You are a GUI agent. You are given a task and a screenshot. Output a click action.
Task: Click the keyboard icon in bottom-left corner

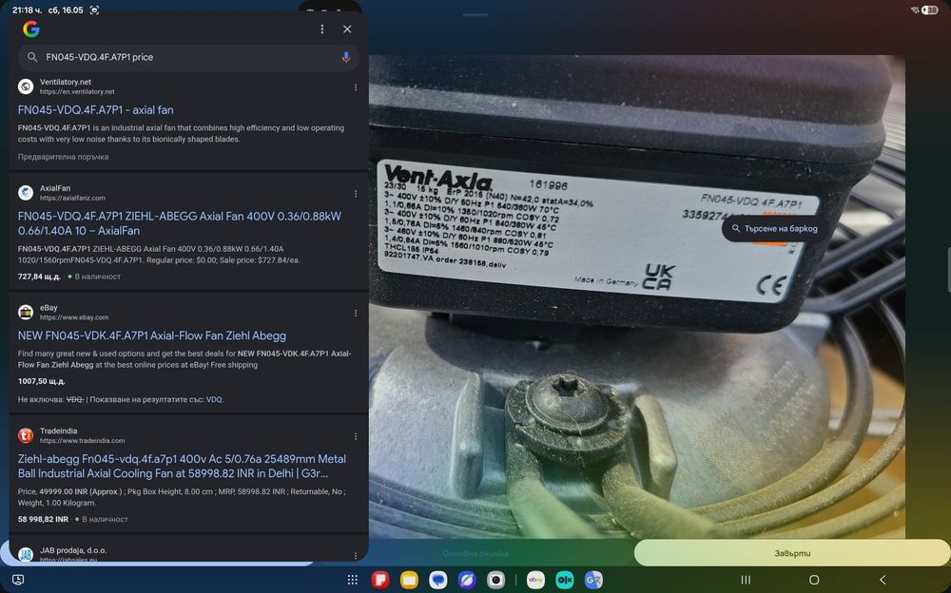(18, 580)
